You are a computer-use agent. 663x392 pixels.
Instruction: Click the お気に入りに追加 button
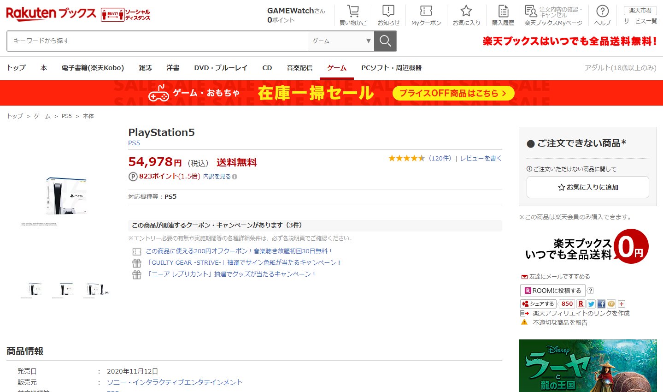coord(588,187)
